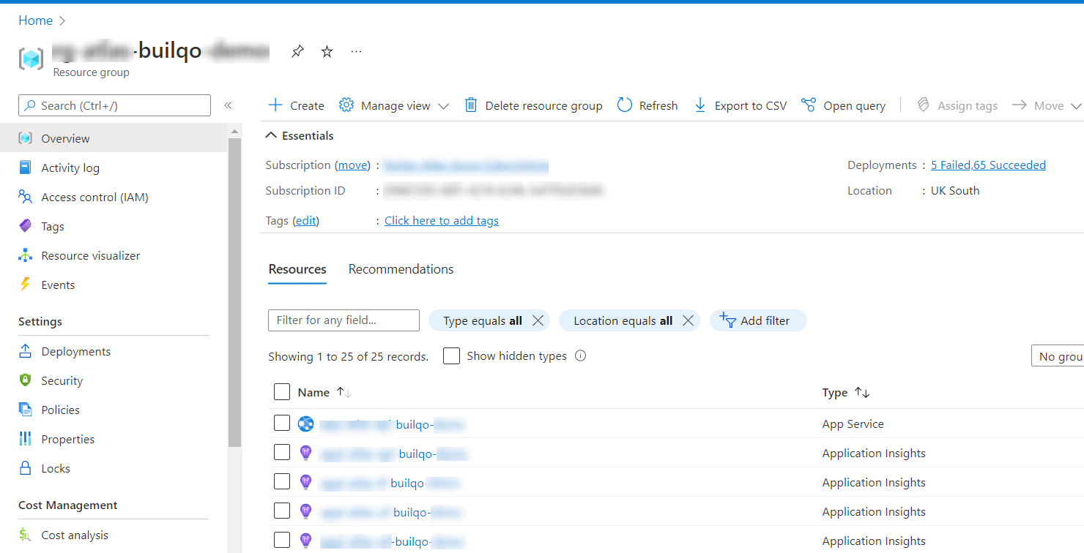Click the Create plus icon
The image size is (1084, 553).
click(x=275, y=105)
